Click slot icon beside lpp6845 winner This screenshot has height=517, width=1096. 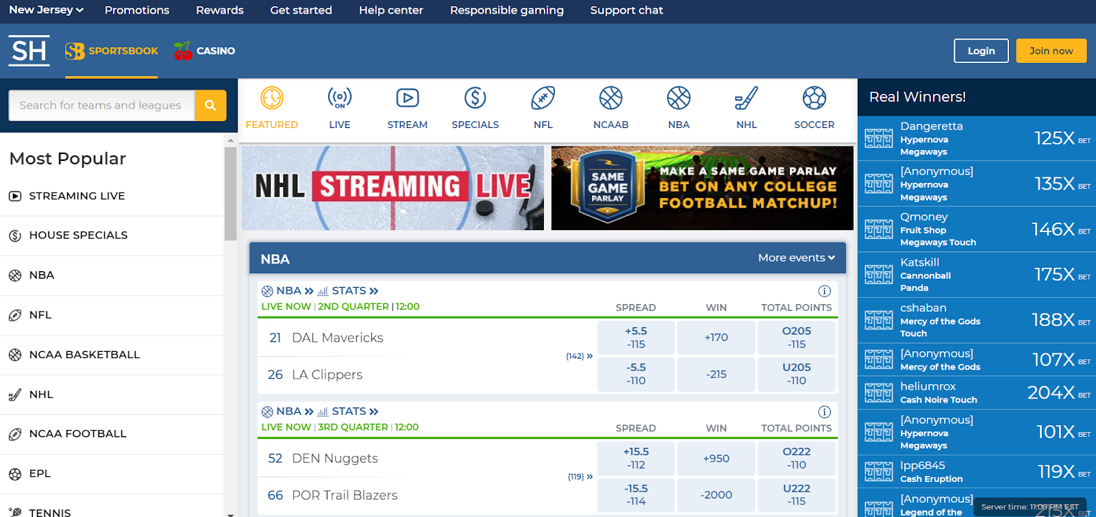click(x=878, y=471)
